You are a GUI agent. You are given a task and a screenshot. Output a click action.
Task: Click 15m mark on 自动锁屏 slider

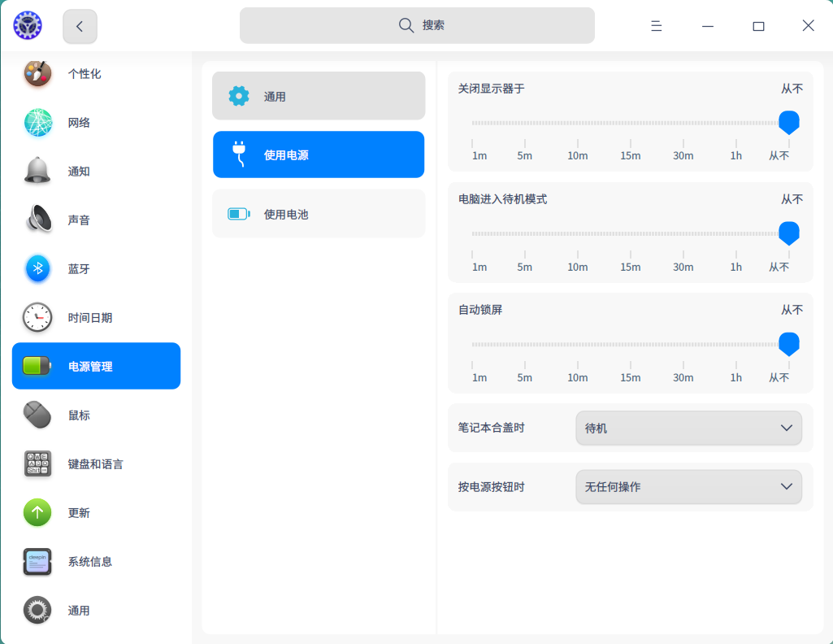coord(631,377)
